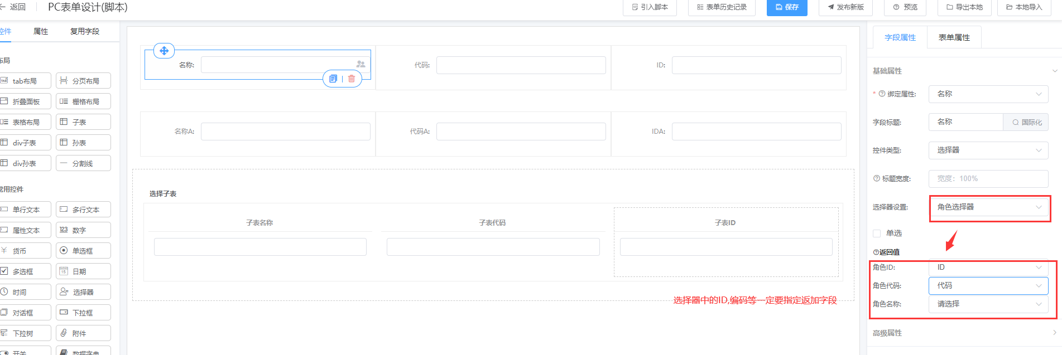Select the tab布局 layout component
This screenshot has height=355, width=1062.
pyautogui.click(x=25, y=81)
